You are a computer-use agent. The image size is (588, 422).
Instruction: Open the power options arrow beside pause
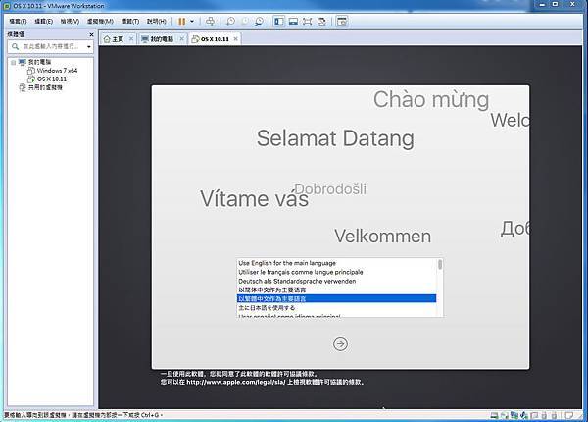click(192, 22)
